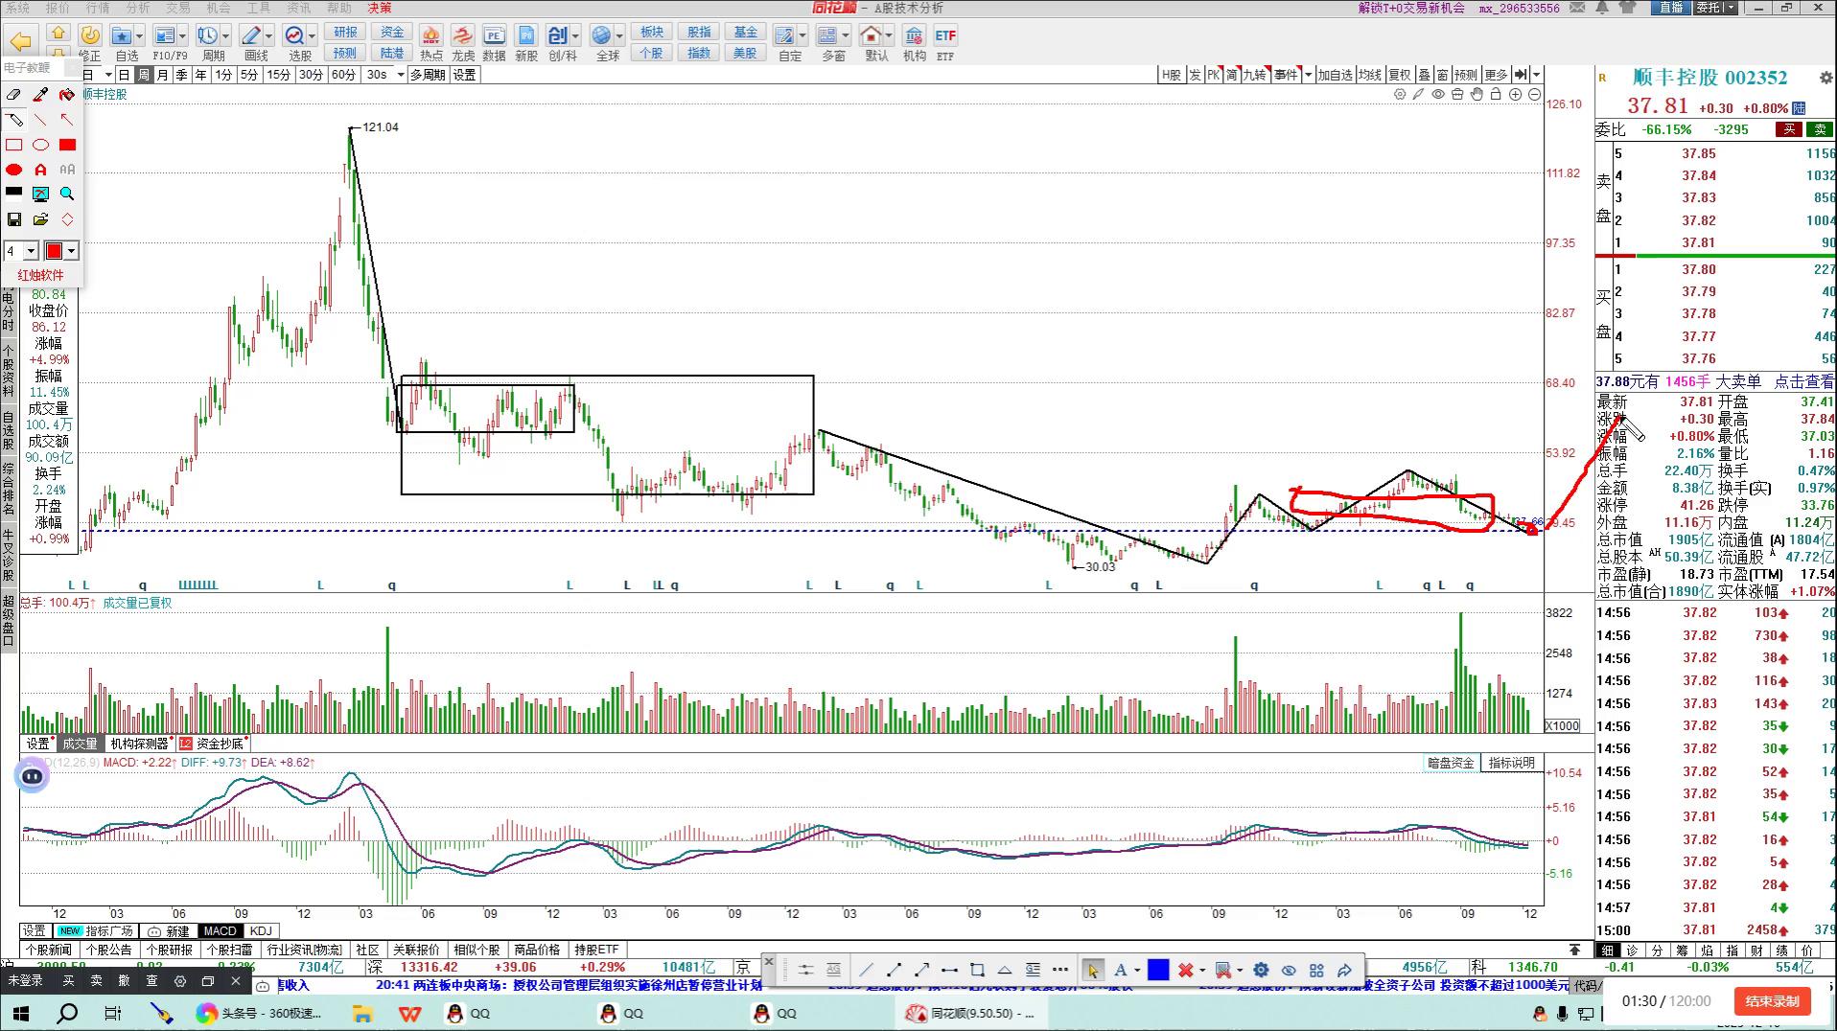Open the 机构 institution icon

pyautogui.click(x=914, y=42)
